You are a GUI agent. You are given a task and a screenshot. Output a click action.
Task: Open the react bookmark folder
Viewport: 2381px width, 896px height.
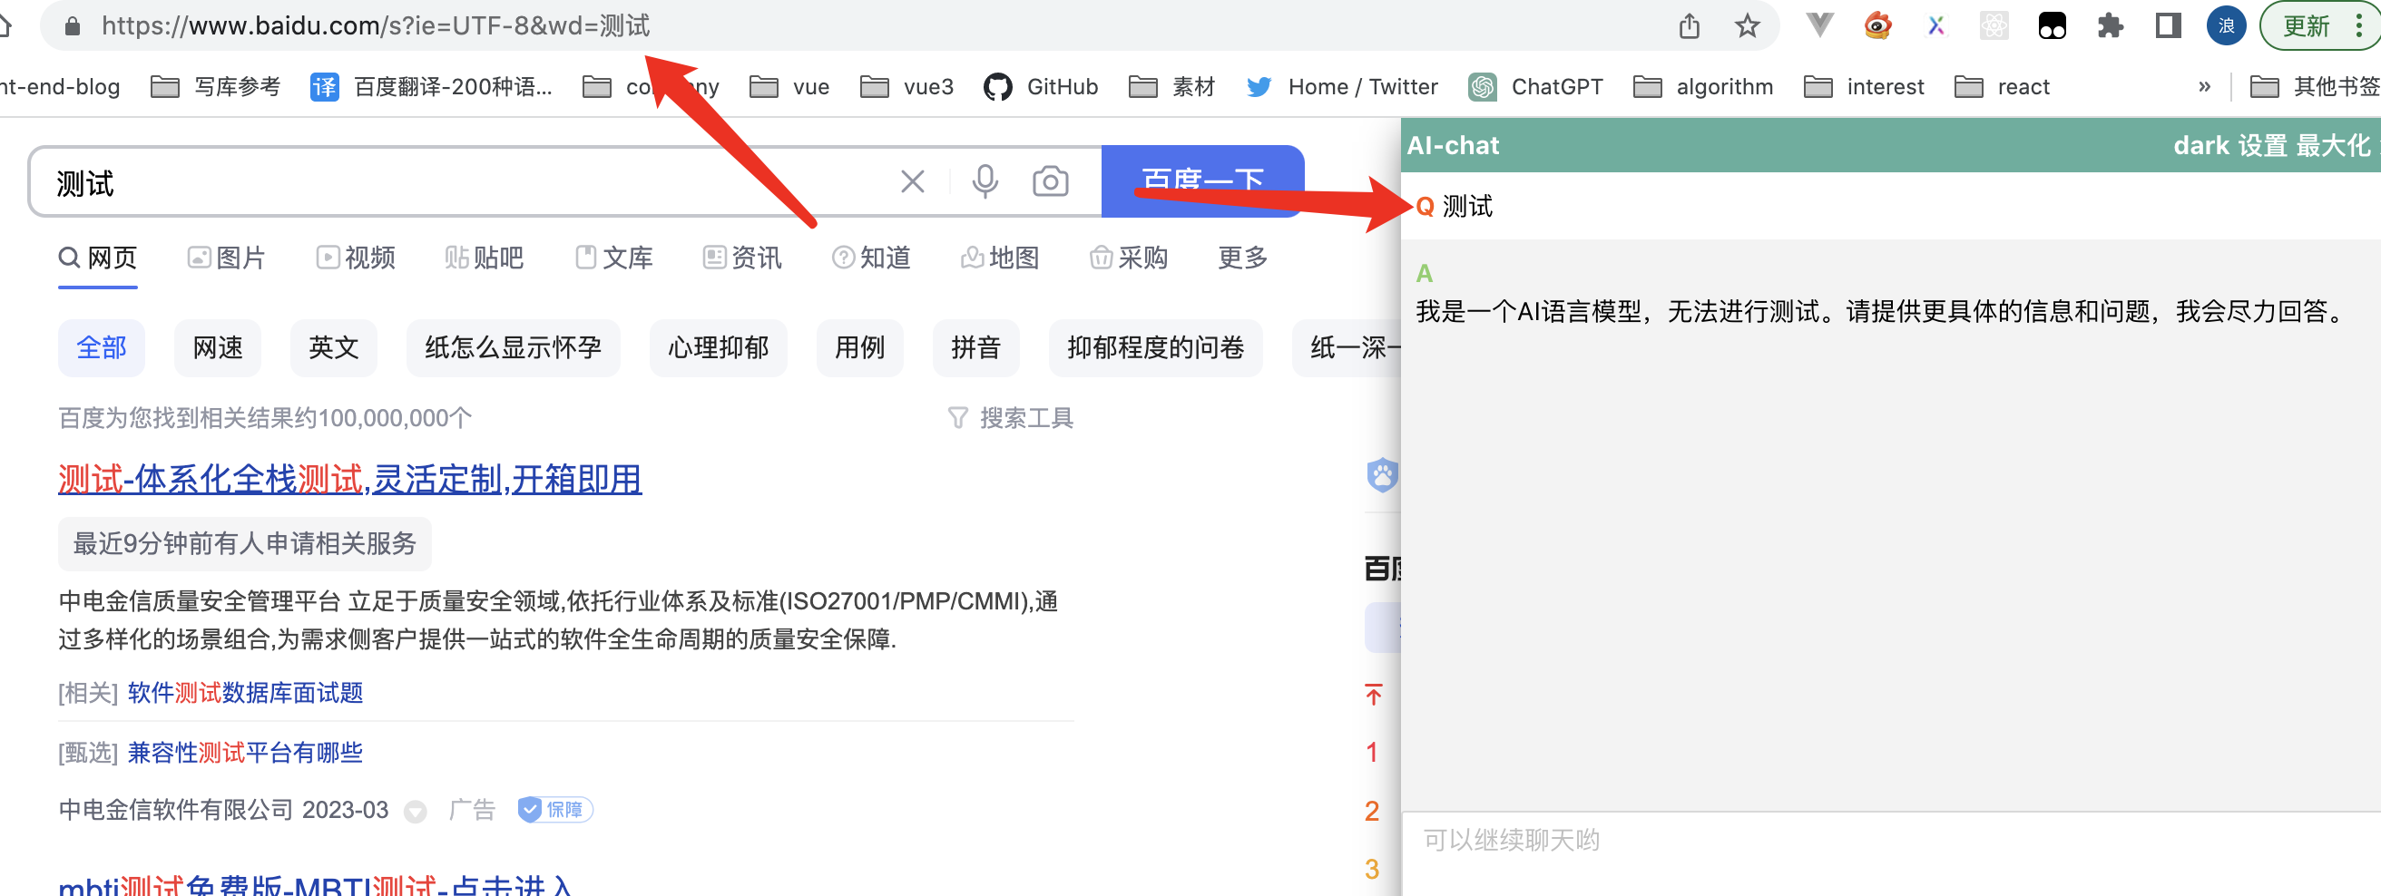tap(2001, 87)
